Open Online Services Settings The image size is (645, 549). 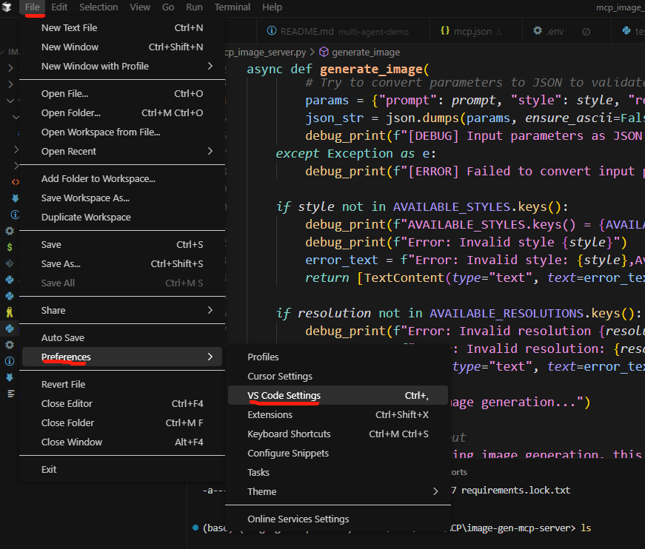[338, 519]
